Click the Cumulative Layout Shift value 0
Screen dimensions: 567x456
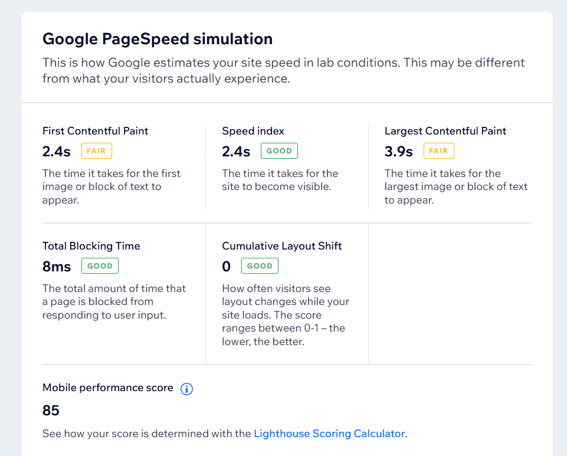point(227,267)
